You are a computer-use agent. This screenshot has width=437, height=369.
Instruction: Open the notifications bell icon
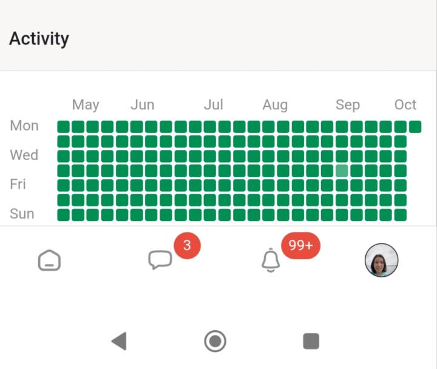271,261
